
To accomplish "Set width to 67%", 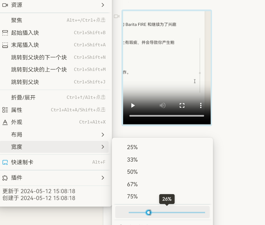I will (162, 184).
